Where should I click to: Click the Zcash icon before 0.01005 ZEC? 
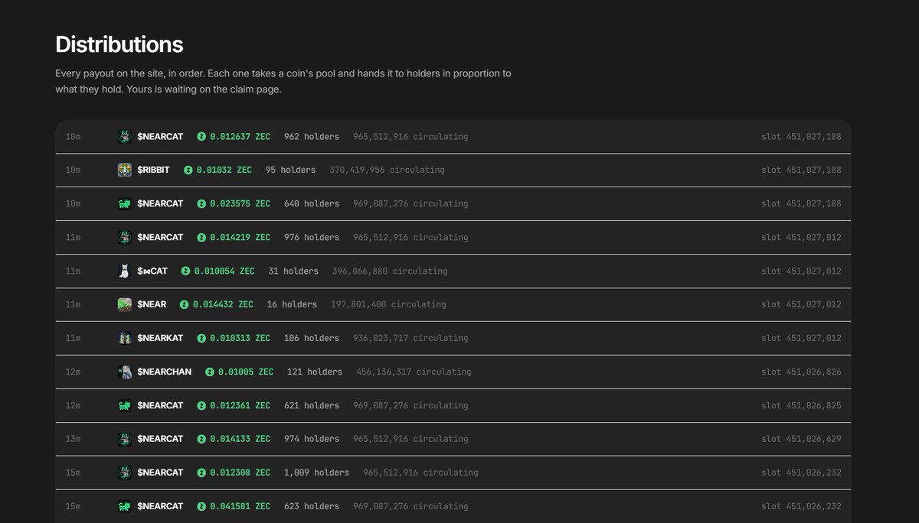point(210,372)
